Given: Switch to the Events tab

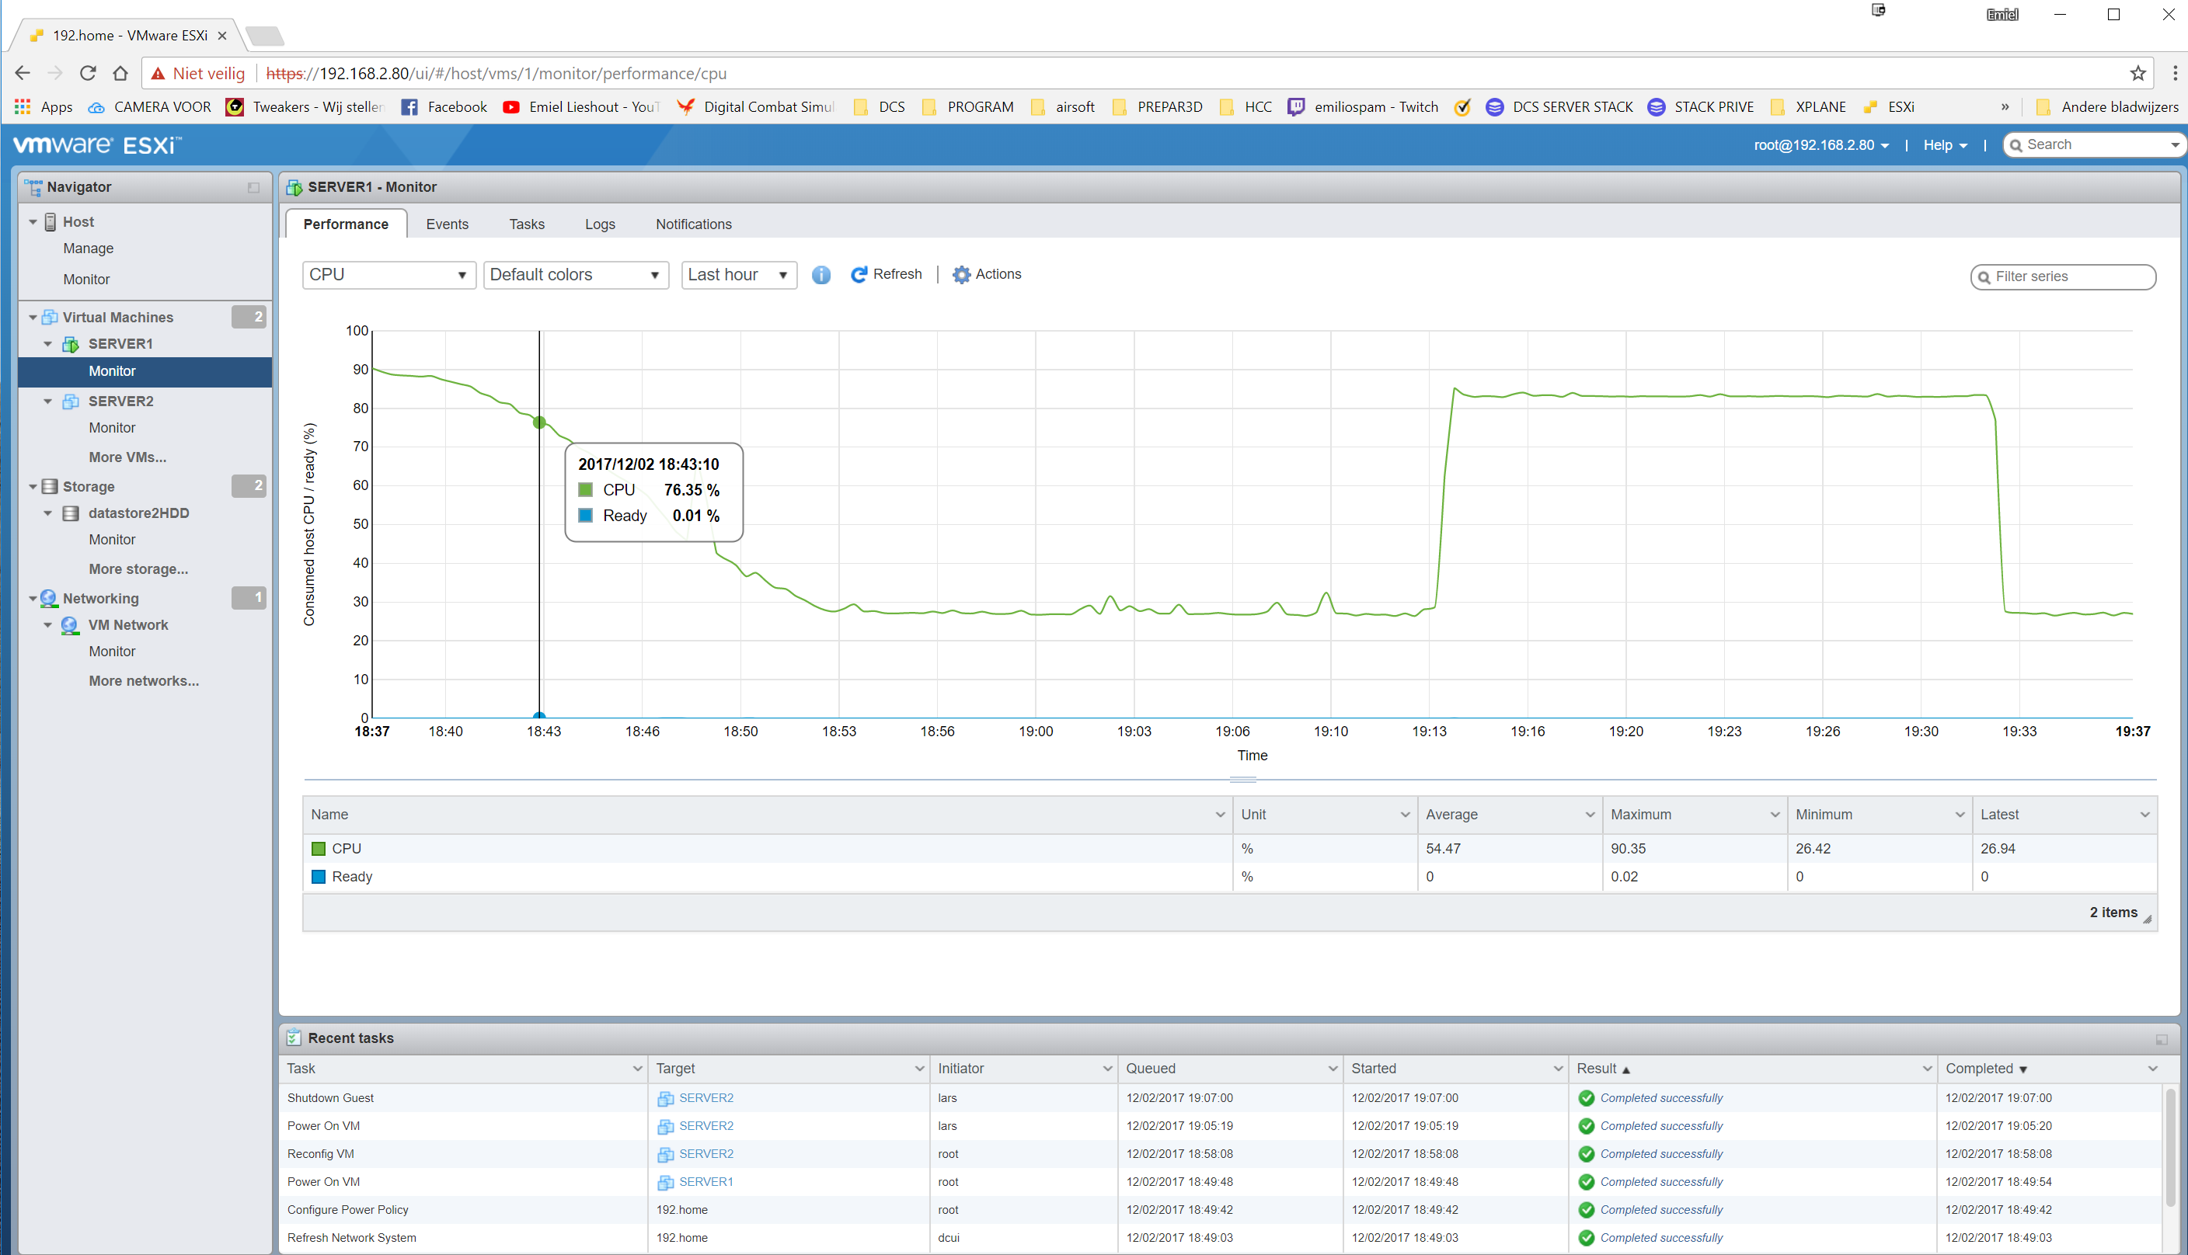Looking at the screenshot, I should point(447,225).
